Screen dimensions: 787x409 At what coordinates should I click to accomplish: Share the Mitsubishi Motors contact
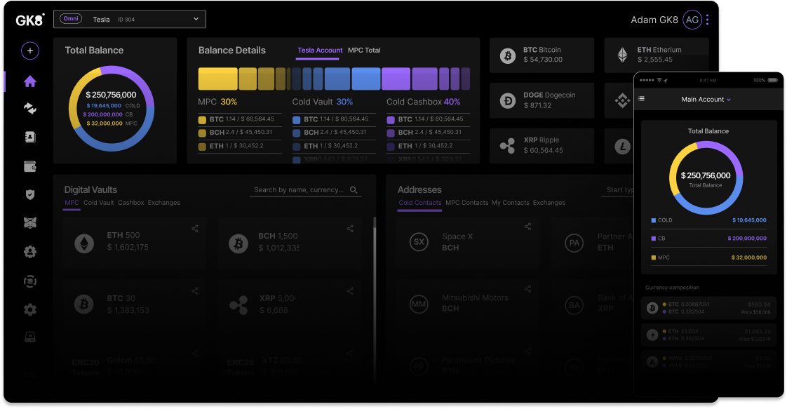pyautogui.click(x=528, y=288)
